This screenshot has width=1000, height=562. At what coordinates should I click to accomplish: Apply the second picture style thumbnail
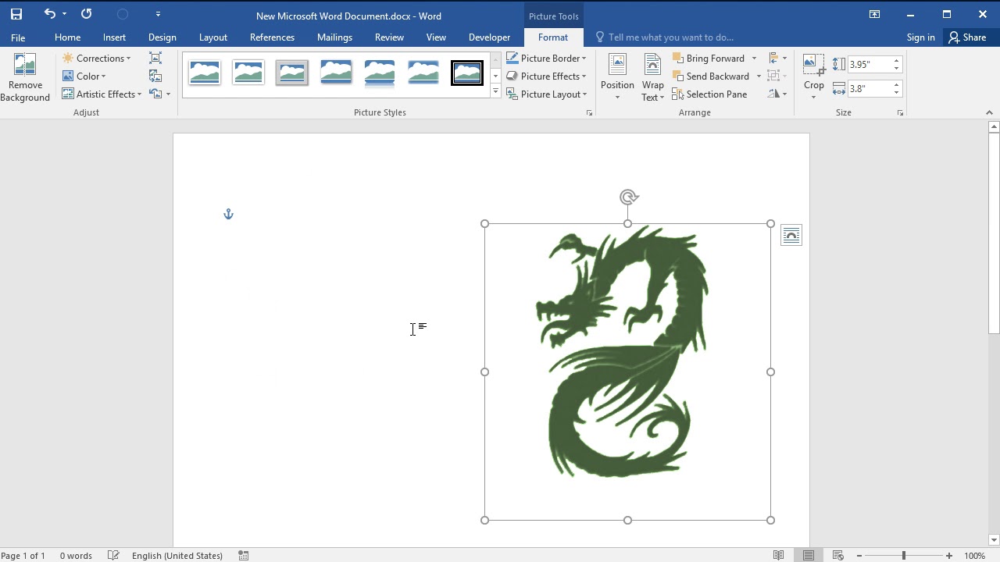click(248, 73)
